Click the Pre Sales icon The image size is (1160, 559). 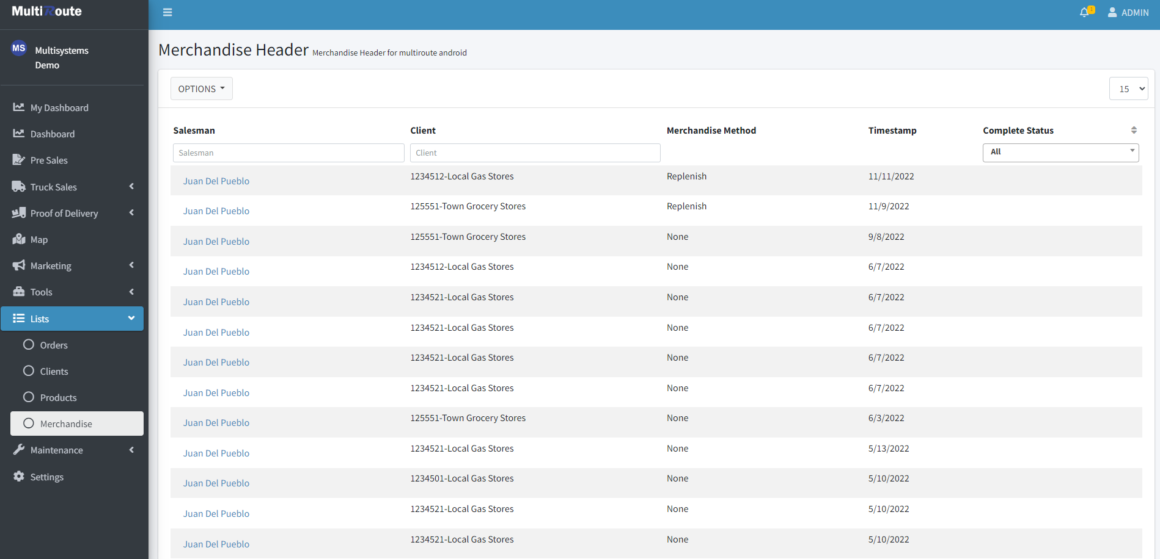pos(19,160)
